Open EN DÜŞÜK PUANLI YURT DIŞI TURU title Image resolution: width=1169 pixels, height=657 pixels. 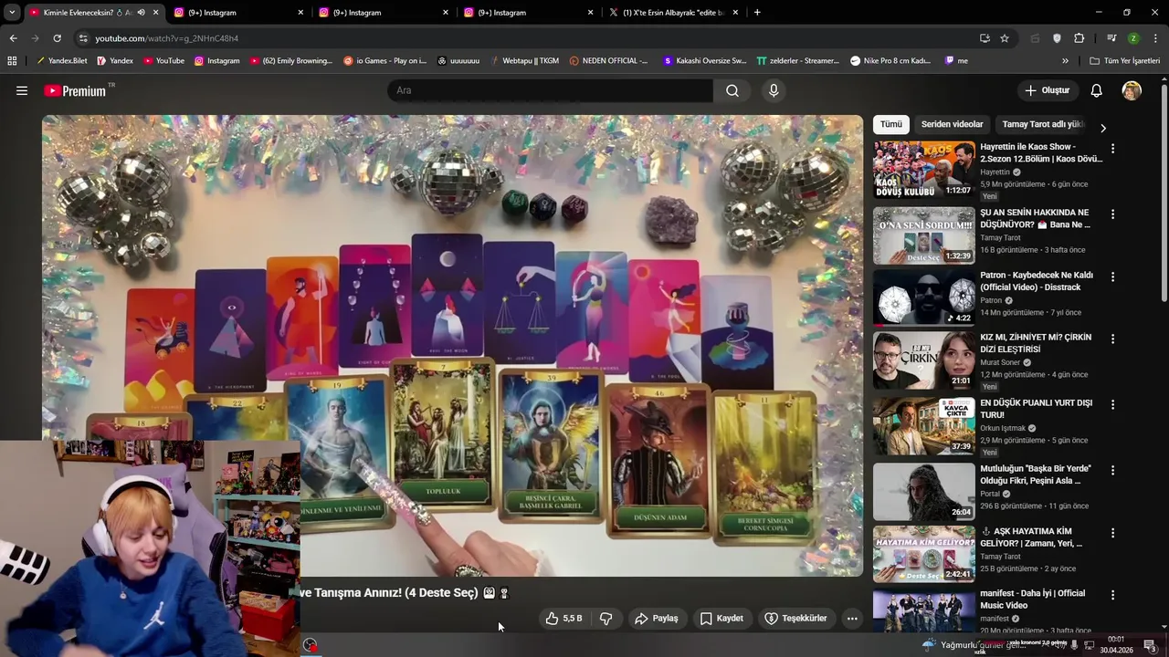tap(1036, 409)
